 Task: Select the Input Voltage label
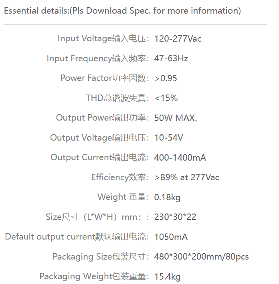click(103, 38)
